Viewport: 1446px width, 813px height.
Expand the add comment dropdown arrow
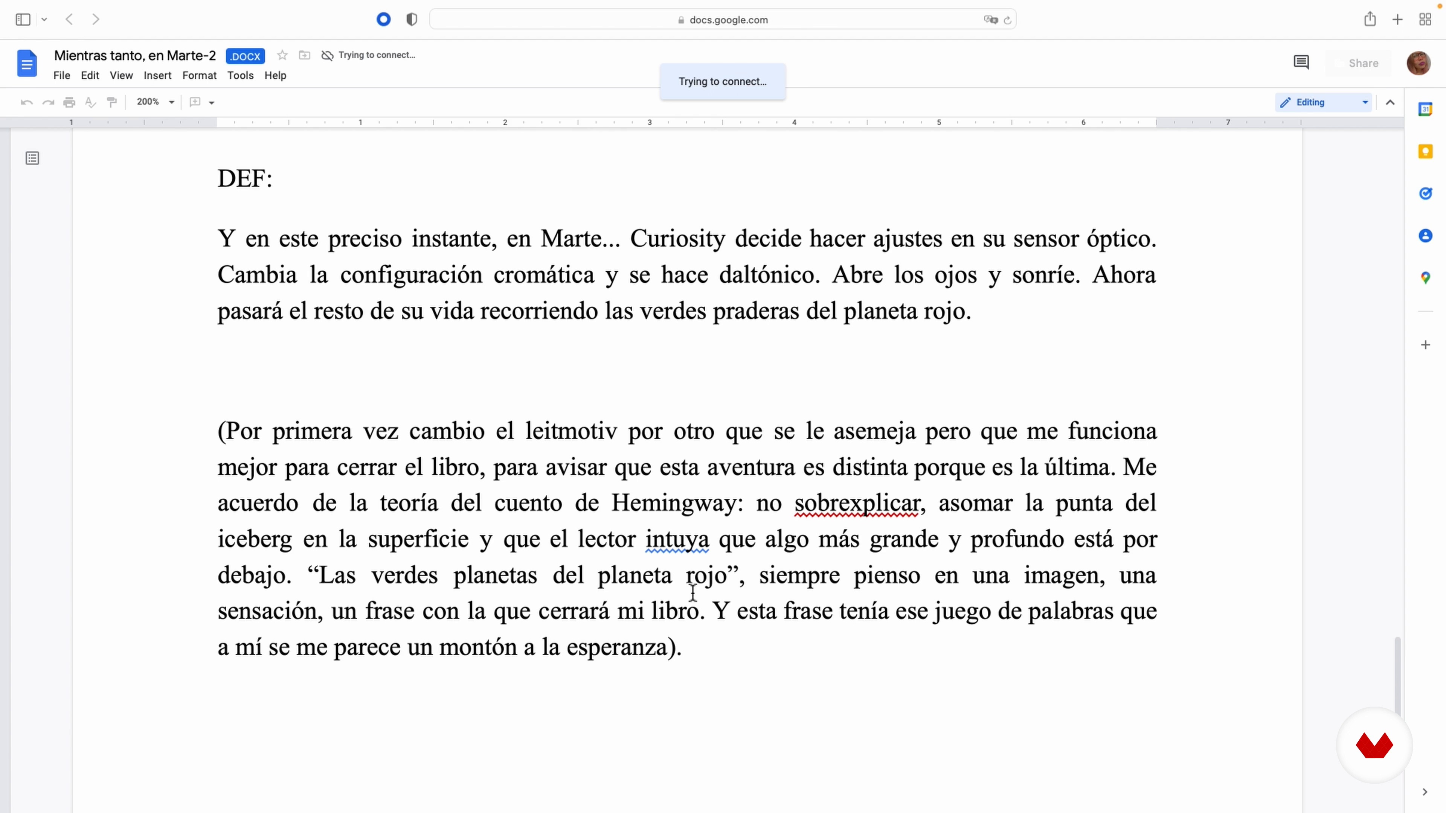[x=212, y=103]
